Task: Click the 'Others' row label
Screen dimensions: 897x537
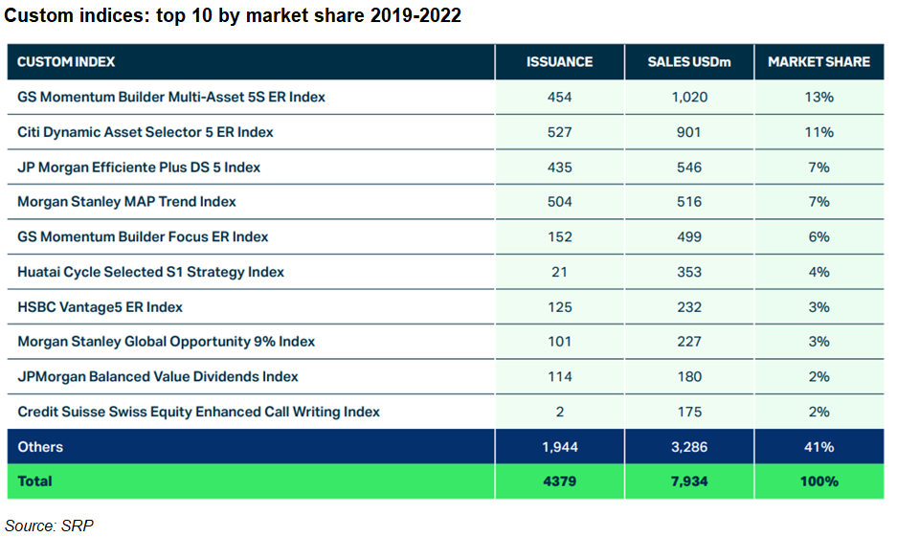Action: coord(40,447)
